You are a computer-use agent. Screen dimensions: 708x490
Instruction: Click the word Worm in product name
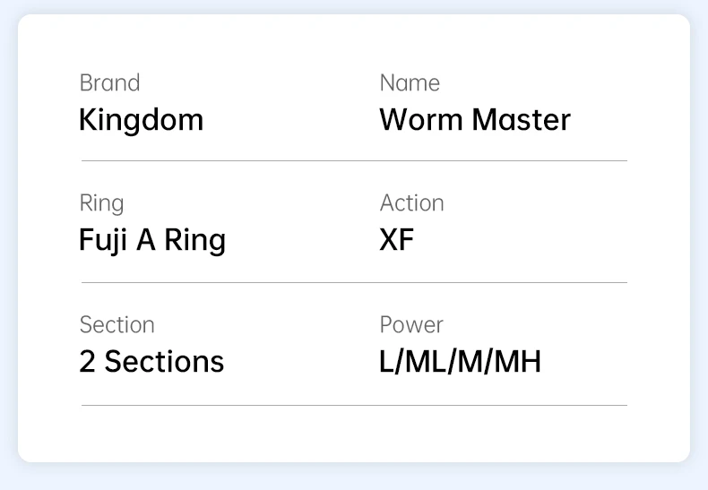click(421, 120)
